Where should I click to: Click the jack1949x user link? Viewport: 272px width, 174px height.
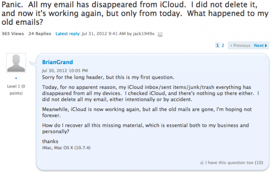pos(144,33)
